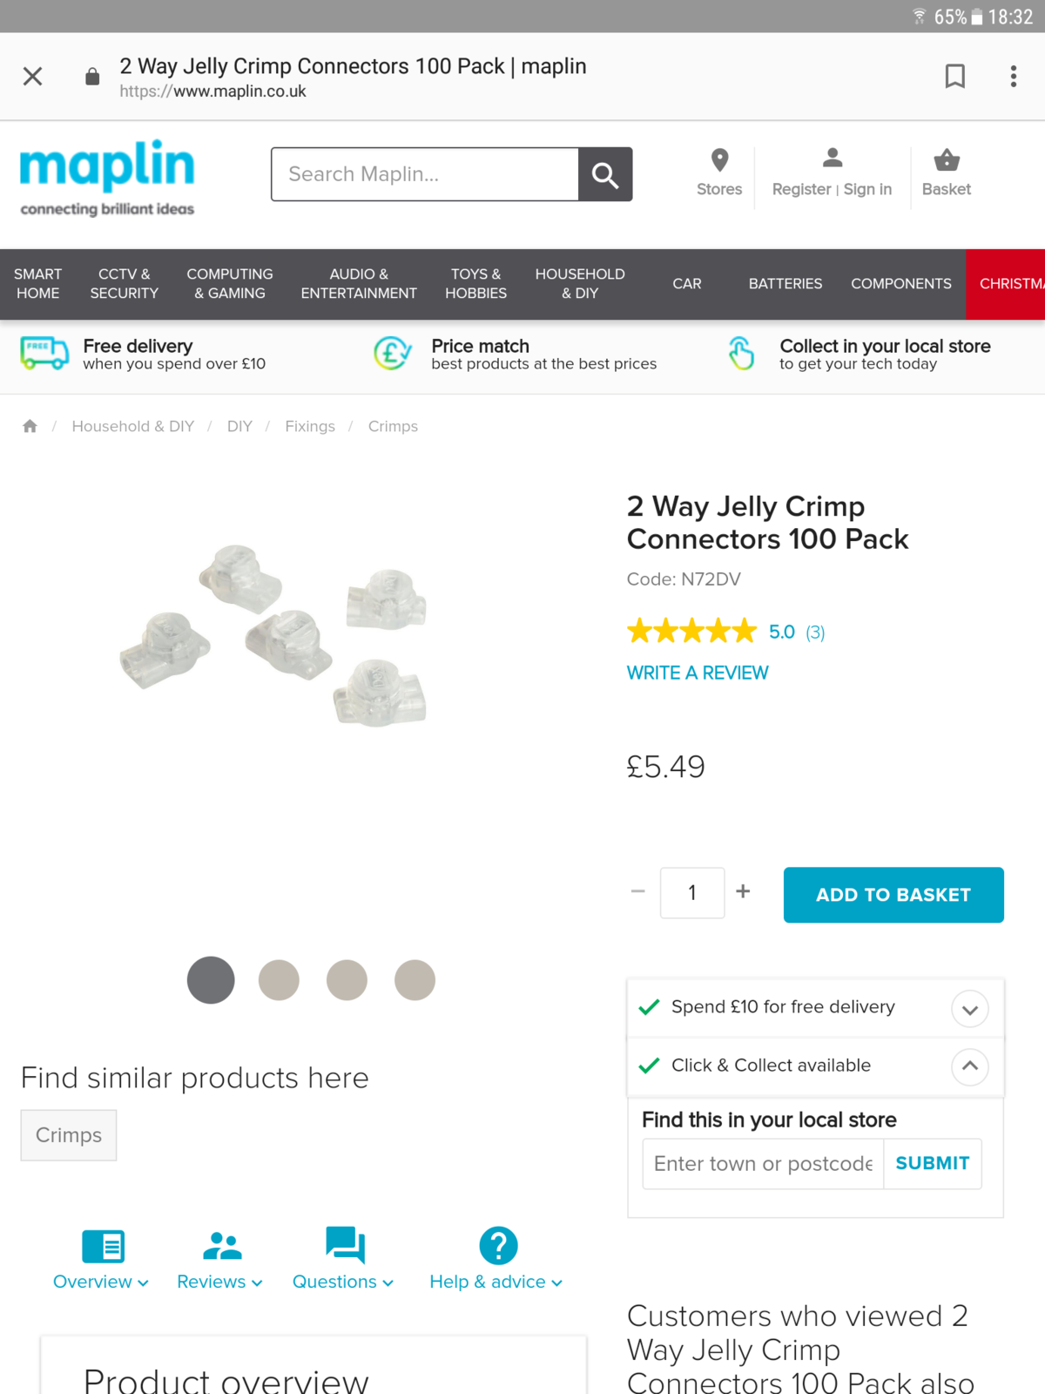The height and width of the screenshot is (1394, 1045).
Task: Click the Help & advice question mark icon
Action: [x=498, y=1245]
